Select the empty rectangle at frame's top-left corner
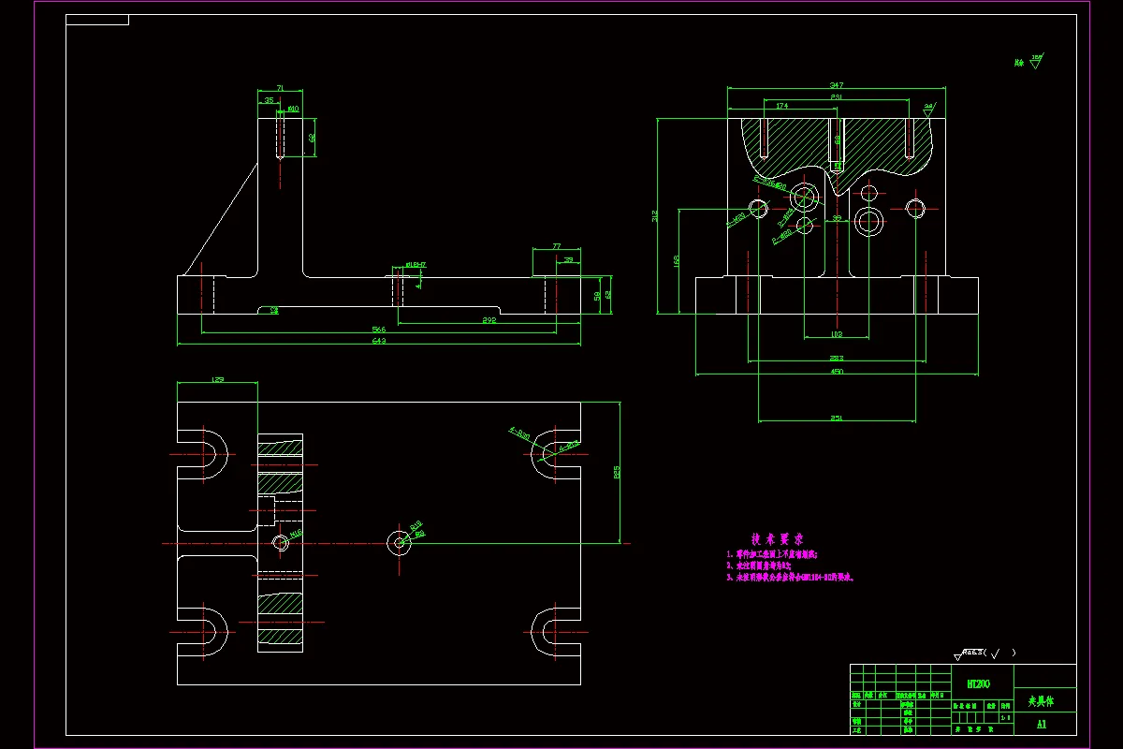This screenshot has width=1123, height=749. coord(97,20)
